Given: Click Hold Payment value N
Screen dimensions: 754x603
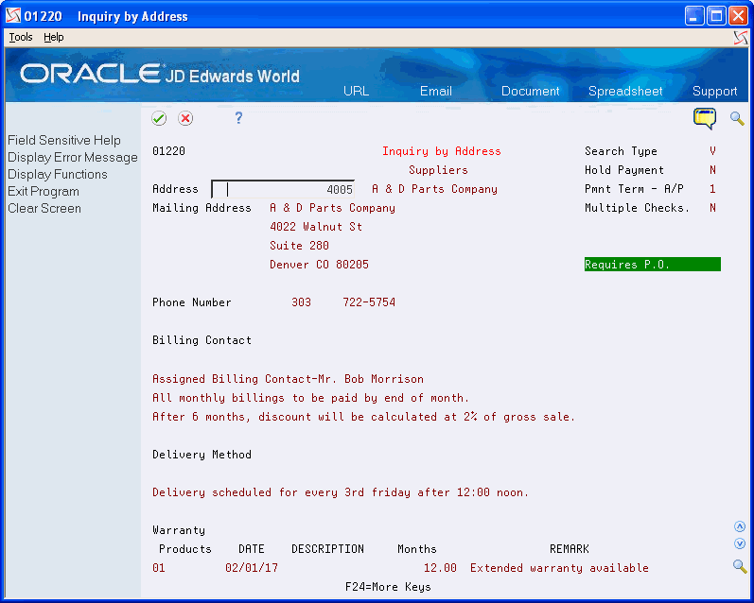Looking at the screenshot, I should (712, 170).
